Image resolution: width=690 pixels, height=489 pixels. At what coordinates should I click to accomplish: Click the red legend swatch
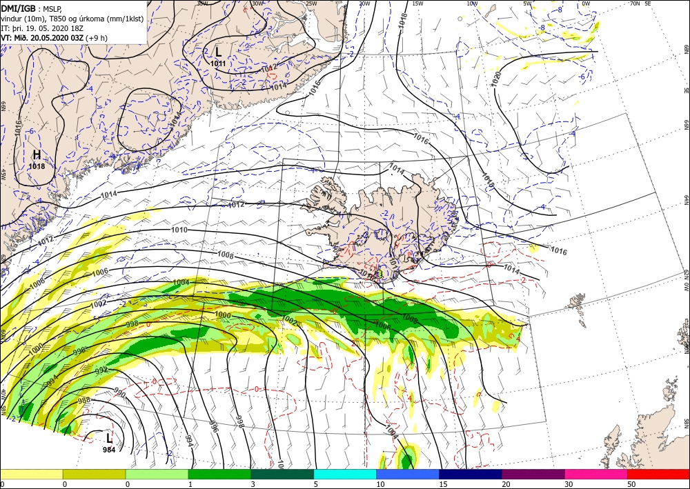(658, 474)
